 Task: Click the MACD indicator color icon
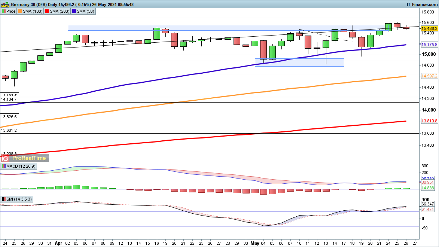tap(4, 166)
